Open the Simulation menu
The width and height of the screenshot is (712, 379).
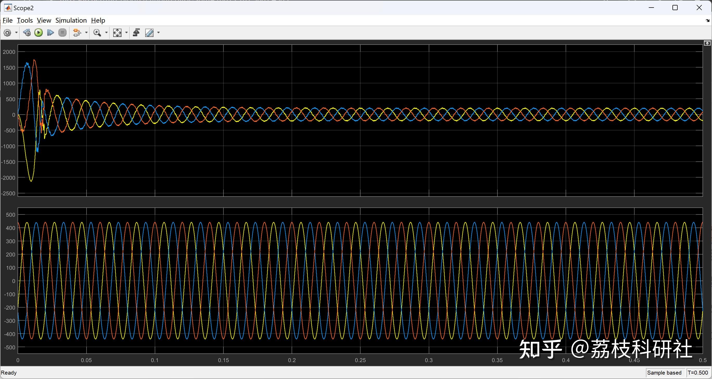tap(71, 20)
